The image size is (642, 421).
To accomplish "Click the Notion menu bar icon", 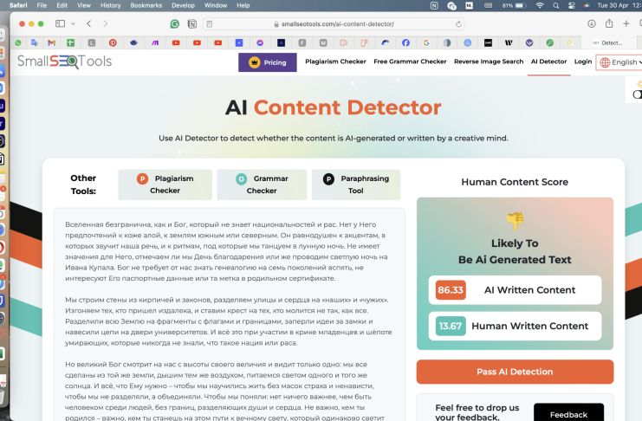I will click(x=434, y=5).
